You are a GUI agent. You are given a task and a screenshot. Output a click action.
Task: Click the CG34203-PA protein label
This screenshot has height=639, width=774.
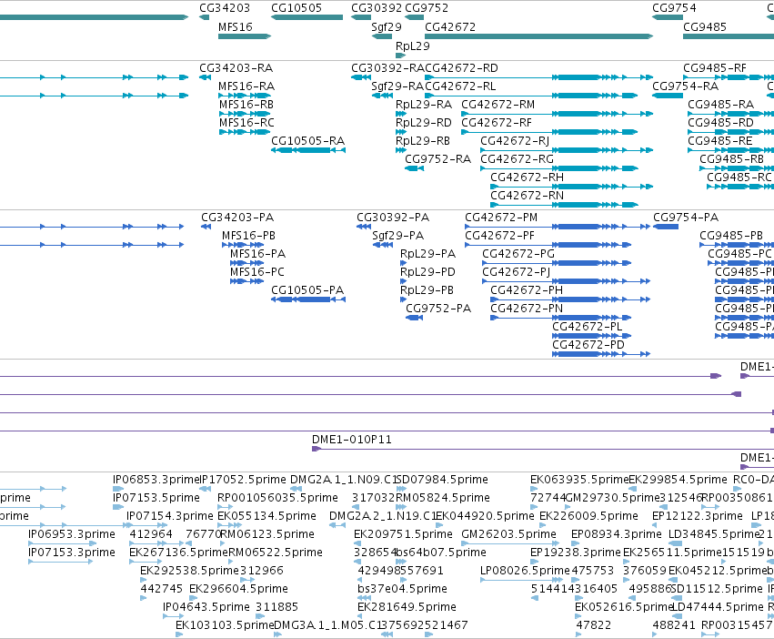coord(237,217)
